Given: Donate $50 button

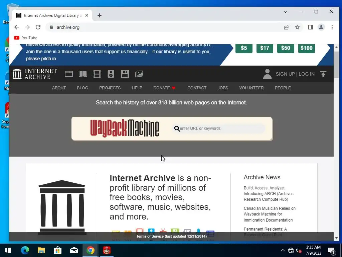Looking at the screenshot, I should point(286,48).
